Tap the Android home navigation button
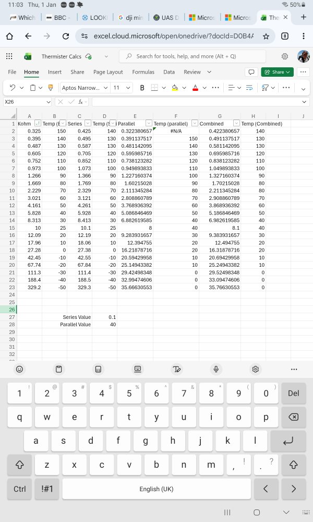Viewport: 313px width, 522px height. pyautogui.click(x=257, y=513)
